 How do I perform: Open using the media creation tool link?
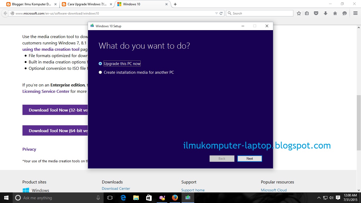pyautogui.click(x=51, y=49)
